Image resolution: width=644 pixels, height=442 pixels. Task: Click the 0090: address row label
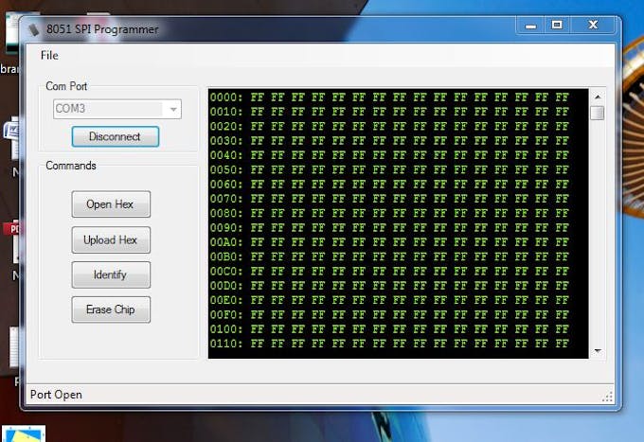[226, 228]
